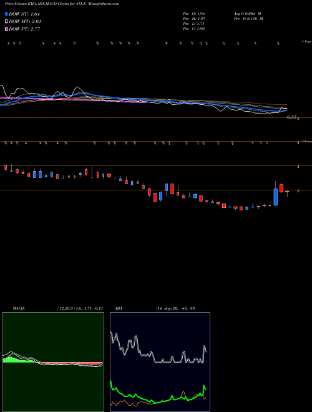This screenshot has width=312, height=412.
Task: Click the 'Pre C: 1.90' value
Action: [194, 29]
